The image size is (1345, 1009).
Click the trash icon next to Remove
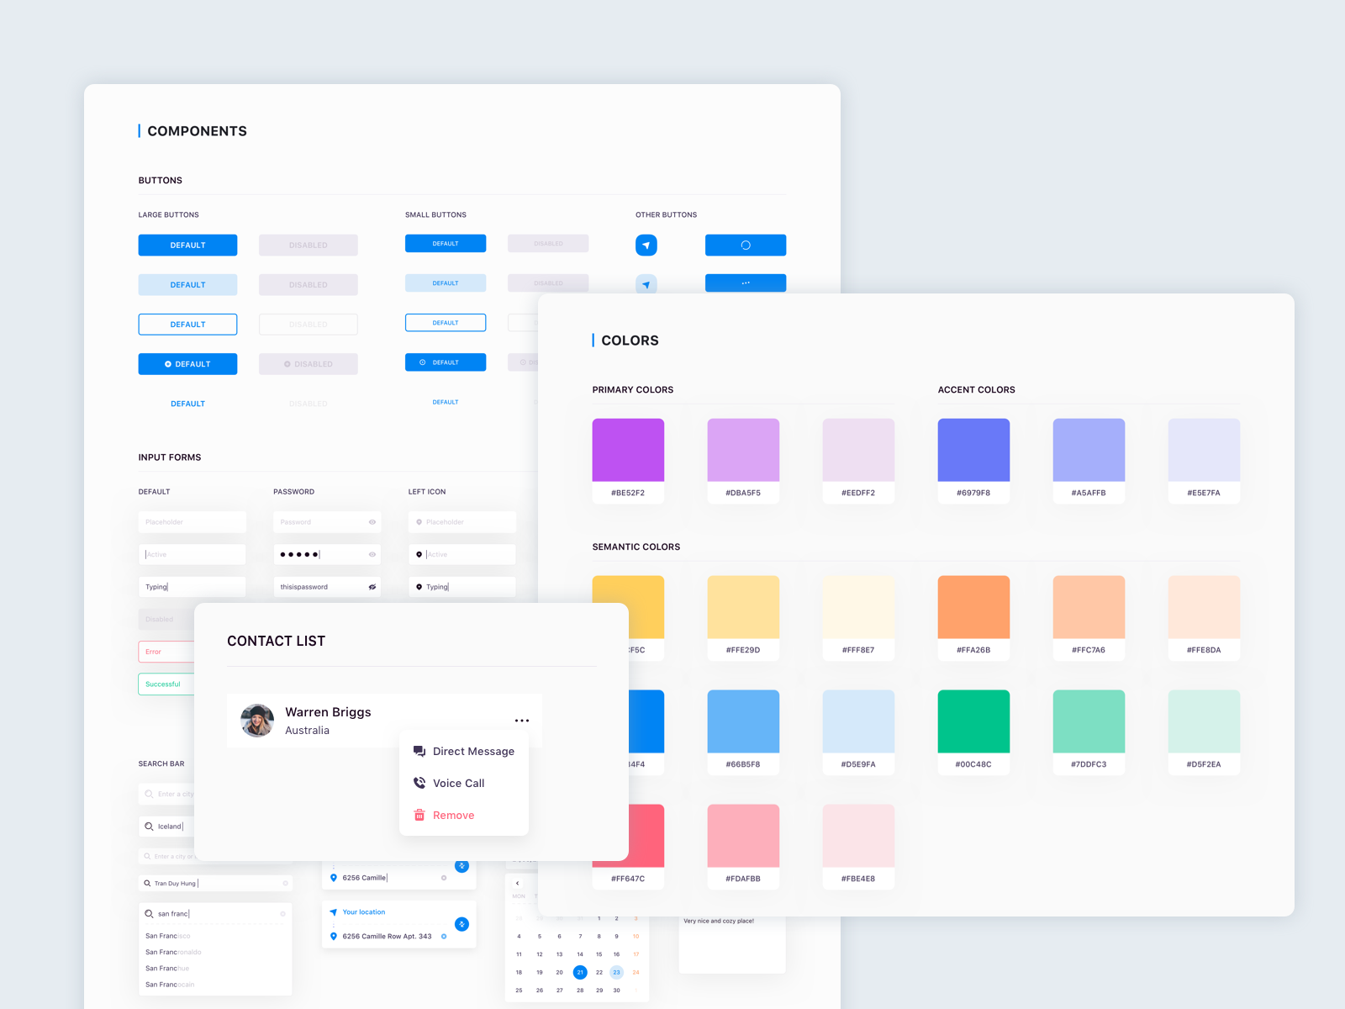pyautogui.click(x=419, y=815)
